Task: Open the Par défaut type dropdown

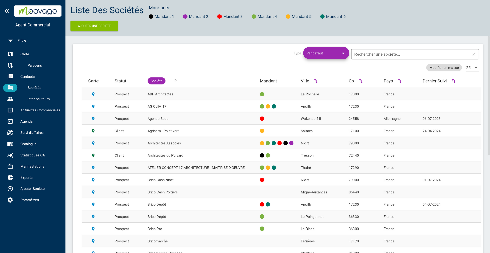Action: pyautogui.click(x=326, y=53)
